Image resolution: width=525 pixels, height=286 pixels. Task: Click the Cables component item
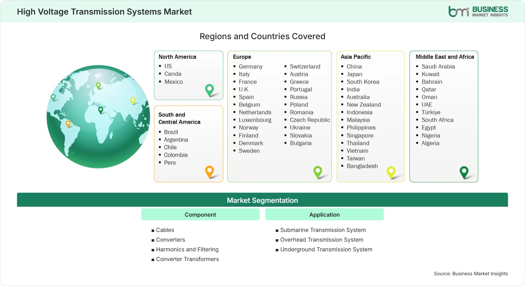click(x=165, y=230)
